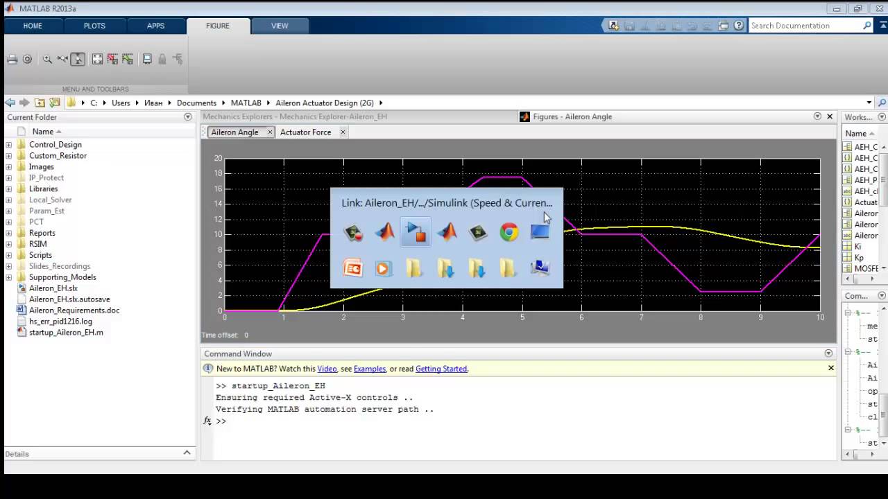Screen dimensions: 888x499
Task: Open Figures panel actions dropdown
Action: 817,116
